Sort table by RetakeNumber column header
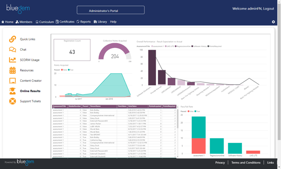 point(74,107)
